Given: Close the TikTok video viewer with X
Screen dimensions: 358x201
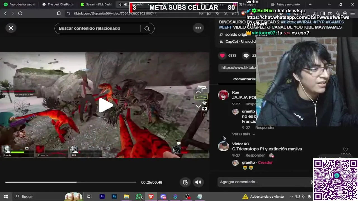Looking at the screenshot, I should tap(11, 28).
